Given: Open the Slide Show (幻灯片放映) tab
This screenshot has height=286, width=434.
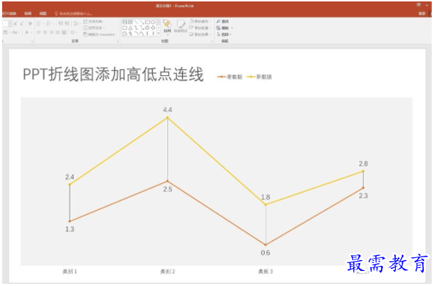Looking at the screenshot, I should coord(9,14).
